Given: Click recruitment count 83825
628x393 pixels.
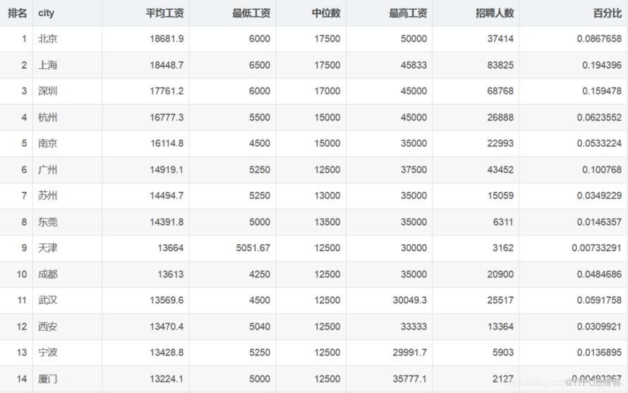Looking at the screenshot, I should coord(500,65).
